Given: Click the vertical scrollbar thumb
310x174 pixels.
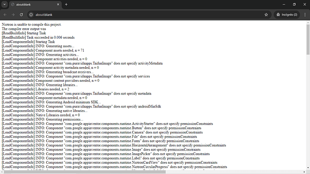Looking at the screenshot, I should tap(308, 40).
